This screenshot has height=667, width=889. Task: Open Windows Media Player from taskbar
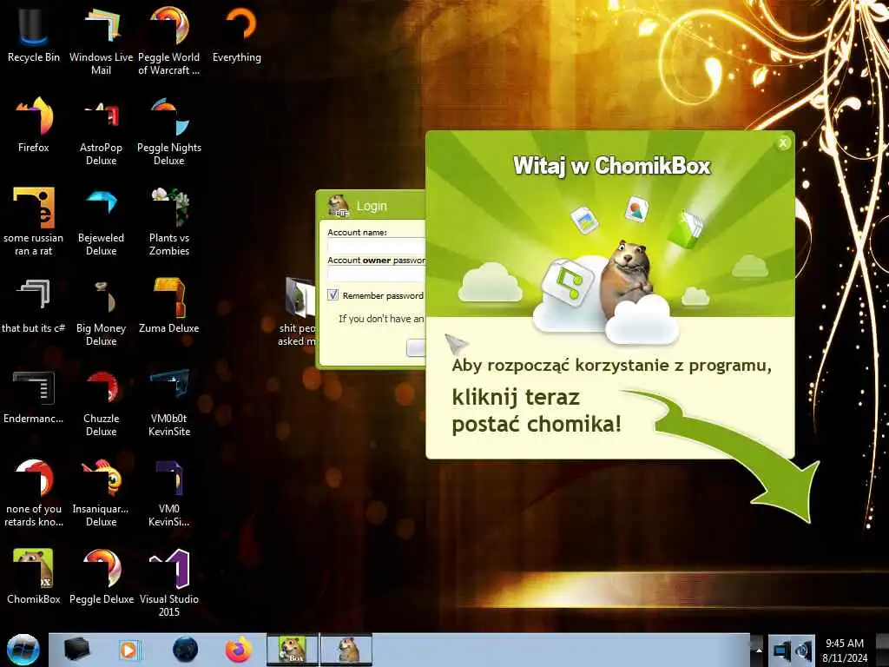point(128,650)
